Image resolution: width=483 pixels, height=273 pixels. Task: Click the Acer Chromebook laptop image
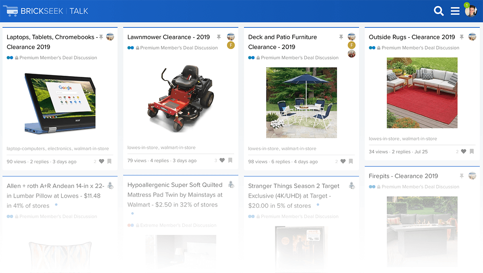click(60, 102)
